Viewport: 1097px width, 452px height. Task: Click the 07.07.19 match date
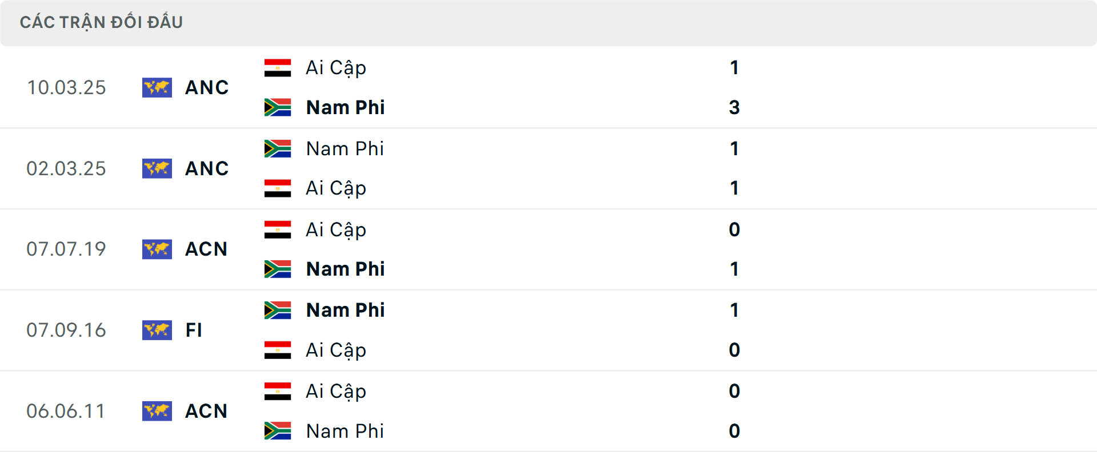[66, 249]
